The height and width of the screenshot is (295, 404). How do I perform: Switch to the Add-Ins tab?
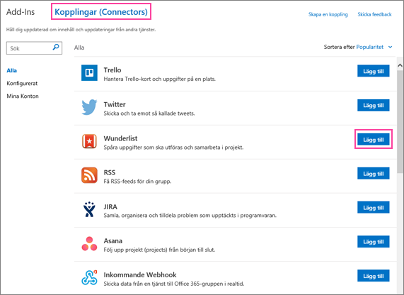pos(21,12)
